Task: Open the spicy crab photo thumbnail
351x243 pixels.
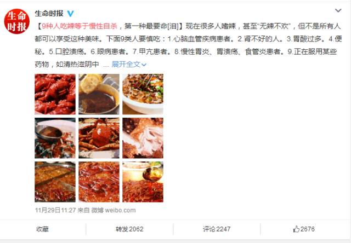Action: pos(99,138)
